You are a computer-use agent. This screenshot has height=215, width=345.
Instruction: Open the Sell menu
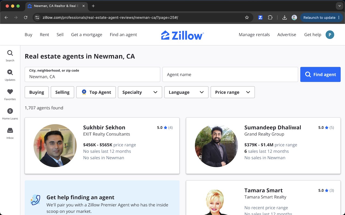coord(60,35)
